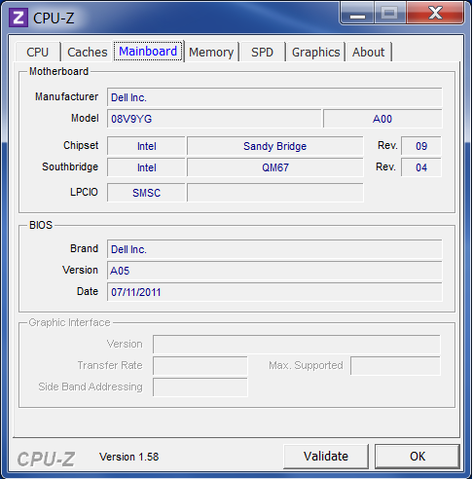Click the BIOS version A05 value

(x=274, y=271)
